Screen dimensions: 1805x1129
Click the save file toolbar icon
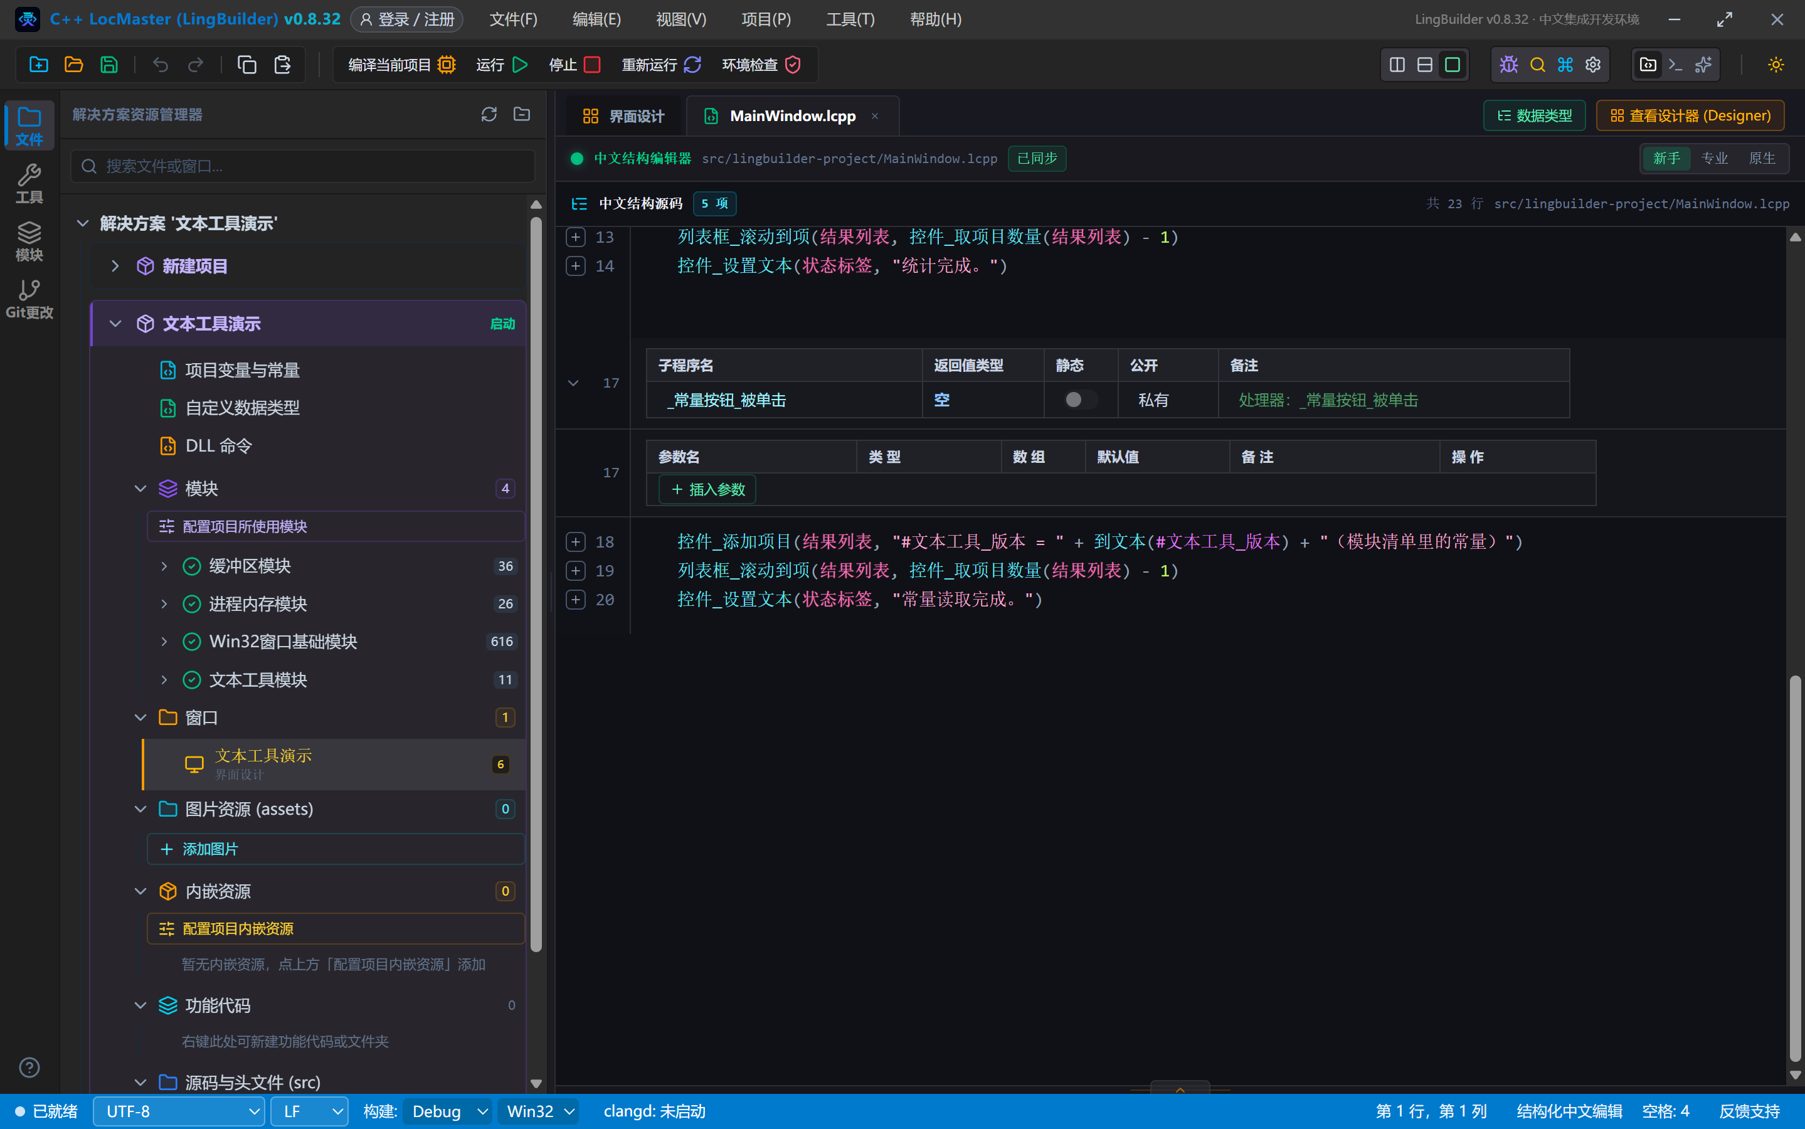[x=109, y=65]
